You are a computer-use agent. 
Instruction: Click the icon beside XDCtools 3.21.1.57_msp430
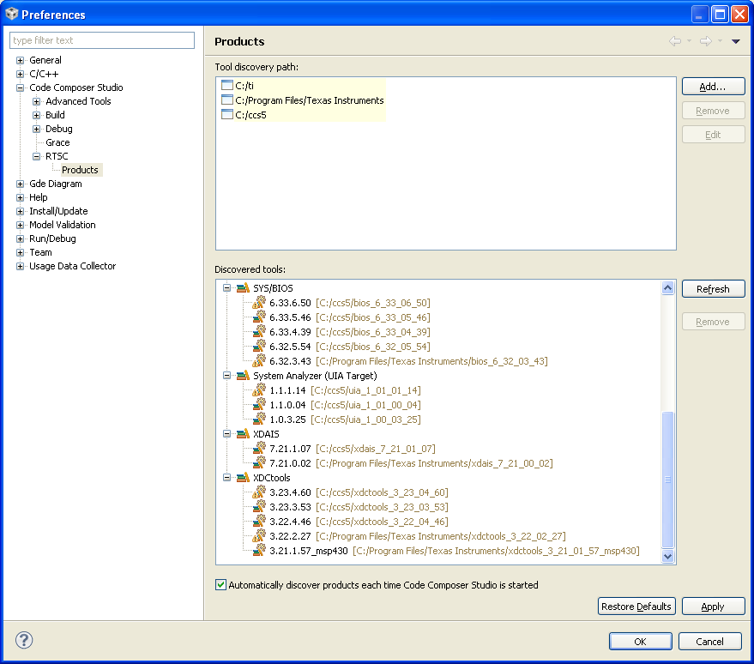259,550
